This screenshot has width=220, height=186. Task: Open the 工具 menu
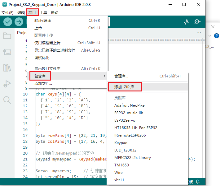[x=43, y=13]
